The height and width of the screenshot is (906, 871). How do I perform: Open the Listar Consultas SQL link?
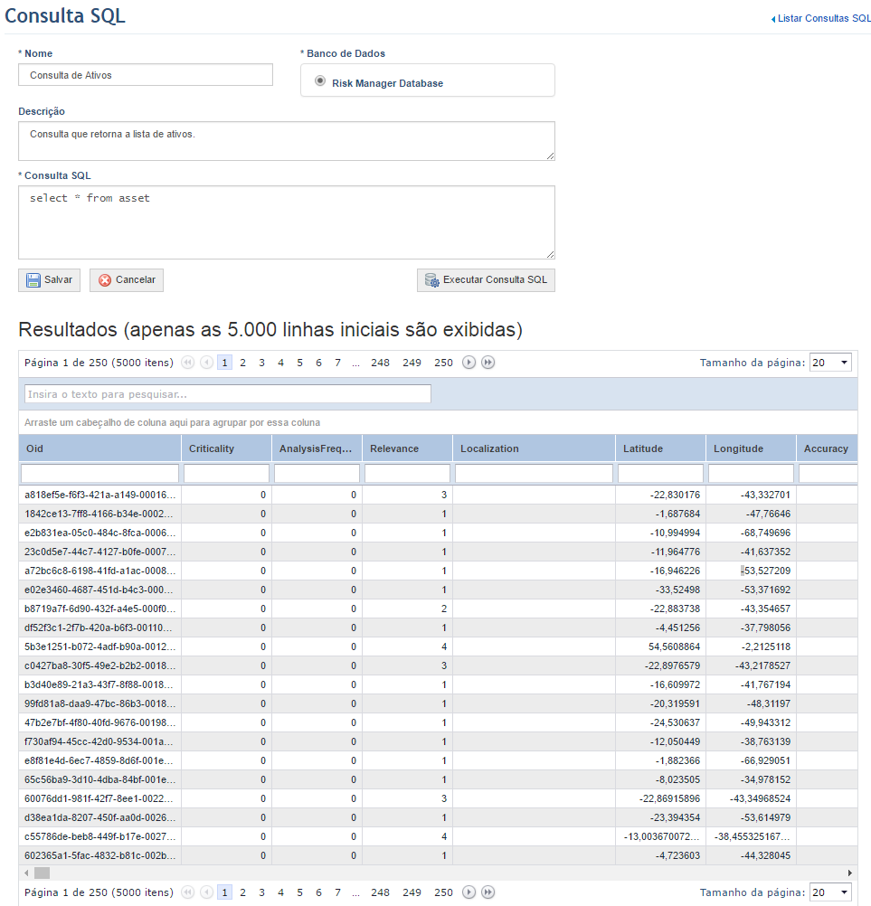coord(824,18)
